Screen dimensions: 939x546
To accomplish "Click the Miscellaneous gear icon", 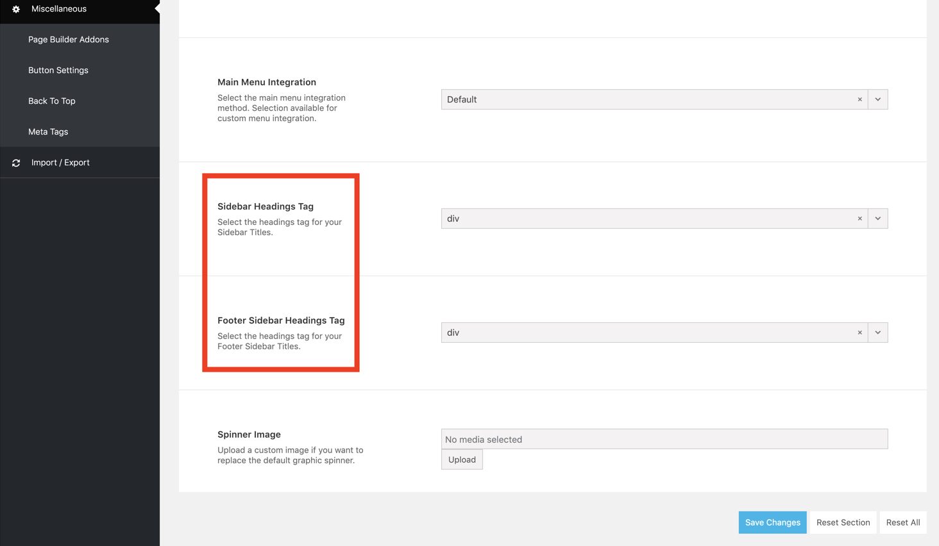I will click(x=16, y=9).
